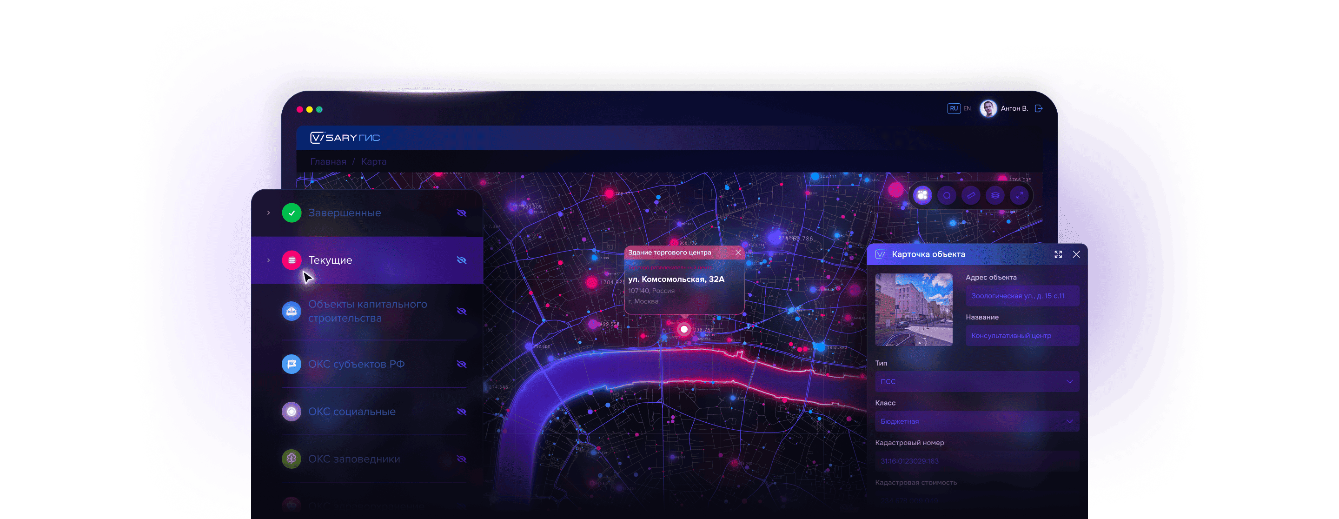
Task: Switch language to EN
Action: 967,109
